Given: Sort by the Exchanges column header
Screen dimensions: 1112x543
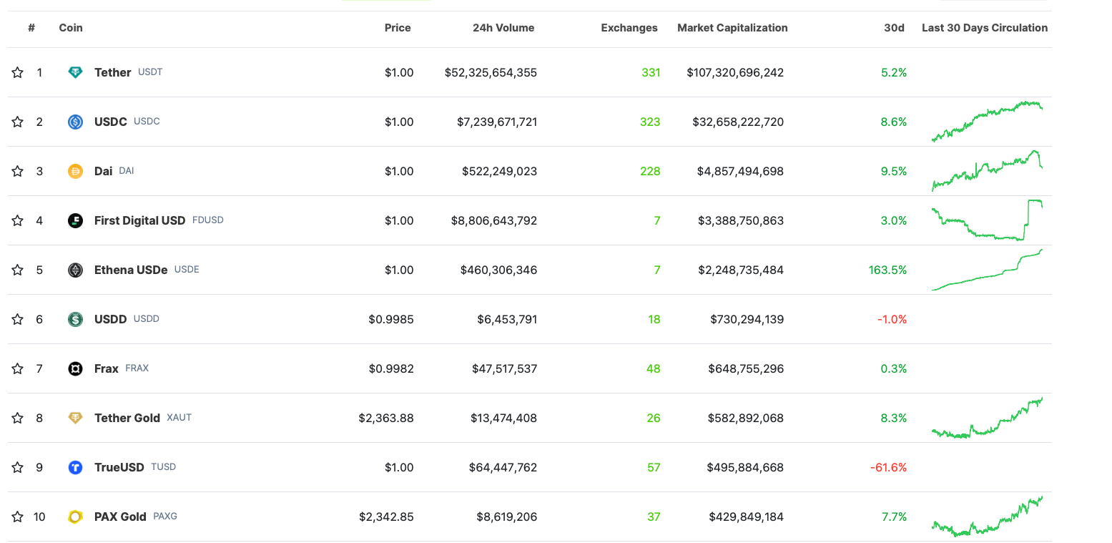Looking at the screenshot, I should click(x=629, y=28).
